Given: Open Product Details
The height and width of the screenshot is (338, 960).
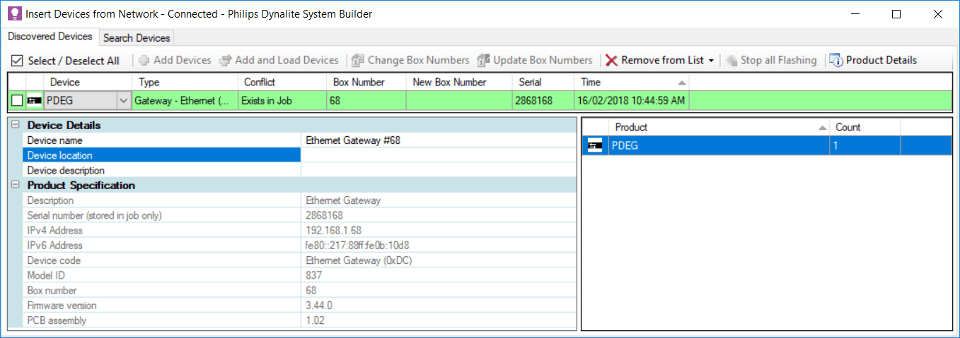Looking at the screenshot, I should pos(874,61).
